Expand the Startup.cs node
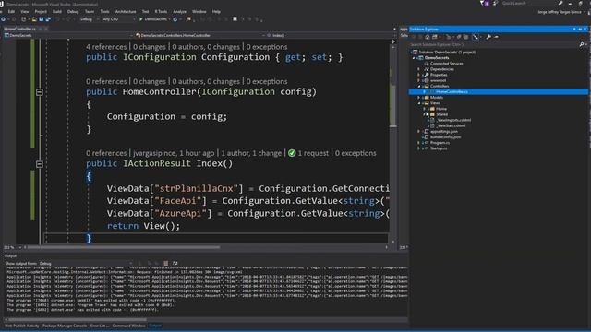 coord(418,148)
